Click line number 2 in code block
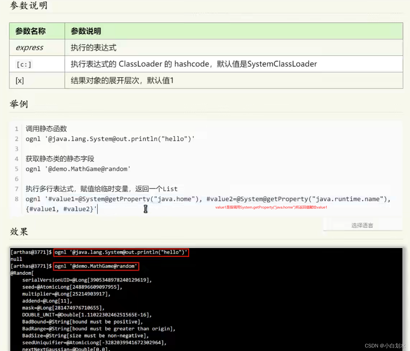The width and height of the screenshot is (410, 351). pos(17,139)
